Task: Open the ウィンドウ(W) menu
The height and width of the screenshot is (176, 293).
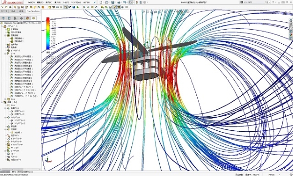Action: pyautogui.click(x=76, y=2)
